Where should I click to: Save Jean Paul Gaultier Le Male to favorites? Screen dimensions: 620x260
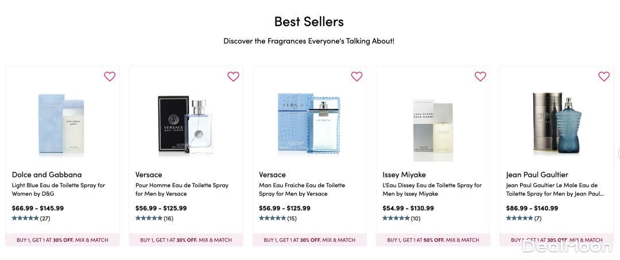[x=604, y=76]
